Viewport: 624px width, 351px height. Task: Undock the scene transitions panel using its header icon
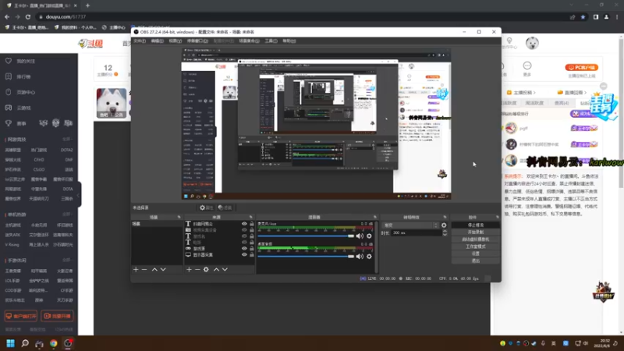(x=445, y=218)
